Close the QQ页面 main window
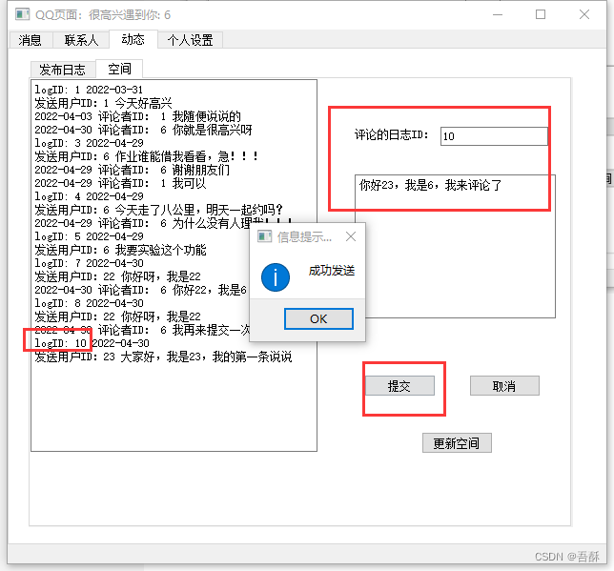614x571 pixels. (x=584, y=15)
